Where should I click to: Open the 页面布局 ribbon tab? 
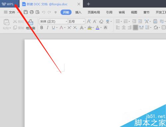click(x=94, y=12)
